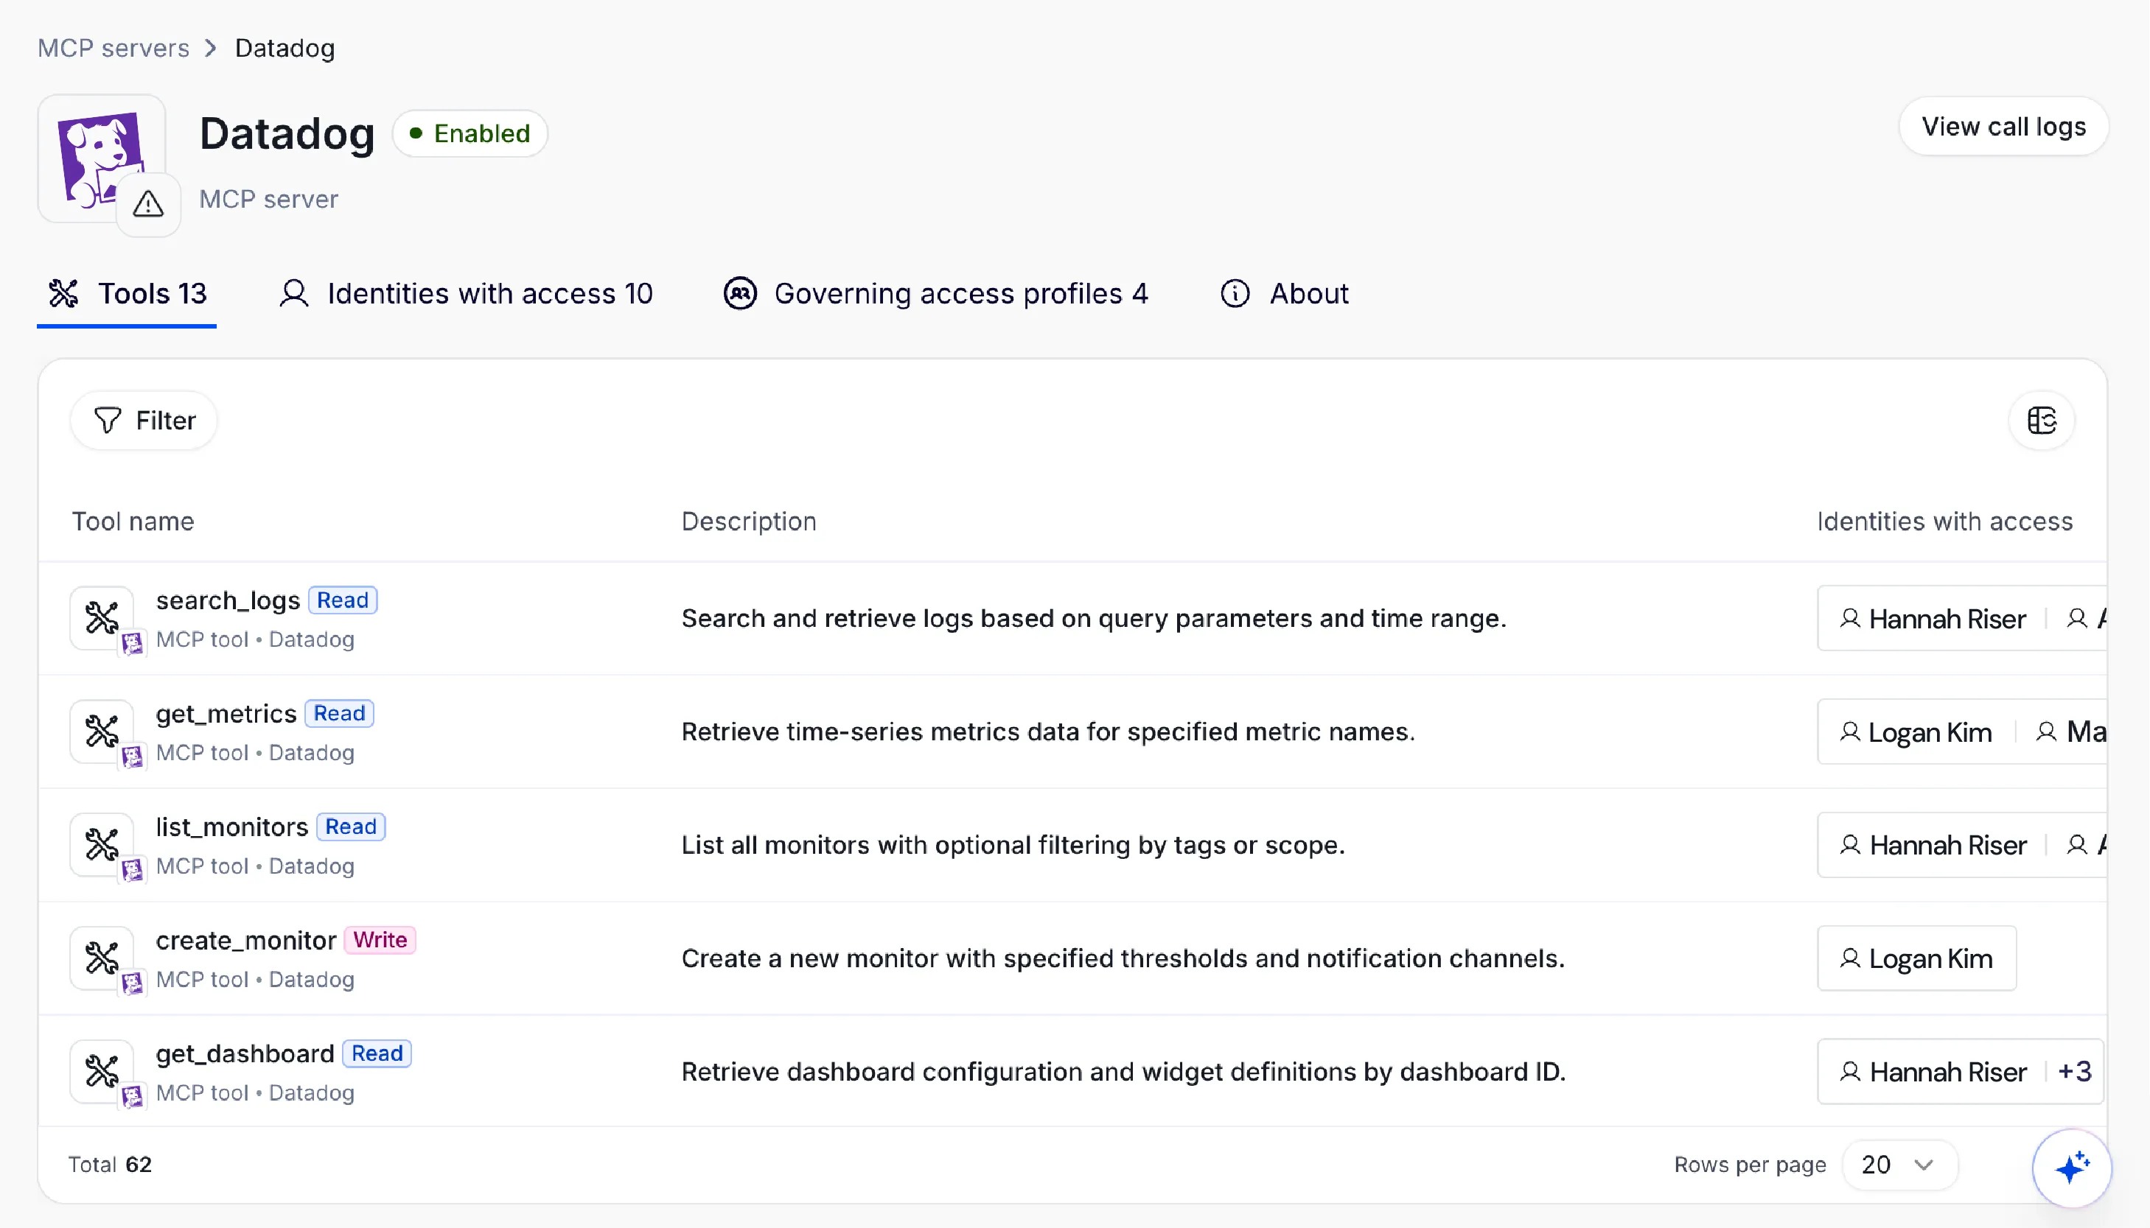Open the get_dashboard tool name
The width and height of the screenshot is (2150, 1228).
(x=245, y=1053)
